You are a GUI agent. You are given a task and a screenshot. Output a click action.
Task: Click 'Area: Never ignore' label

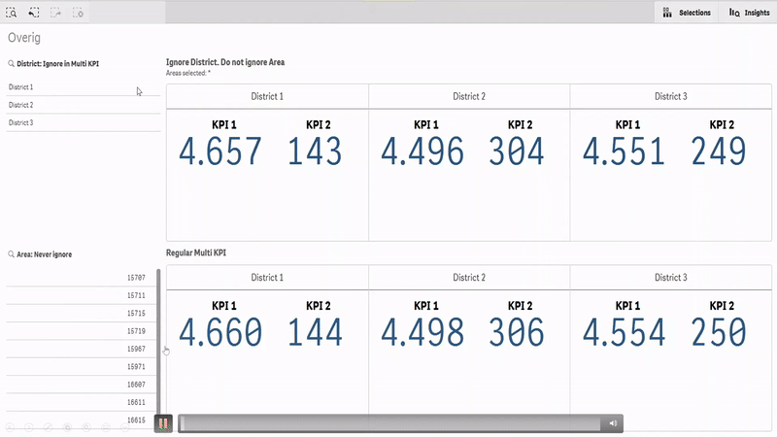(x=45, y=254)
